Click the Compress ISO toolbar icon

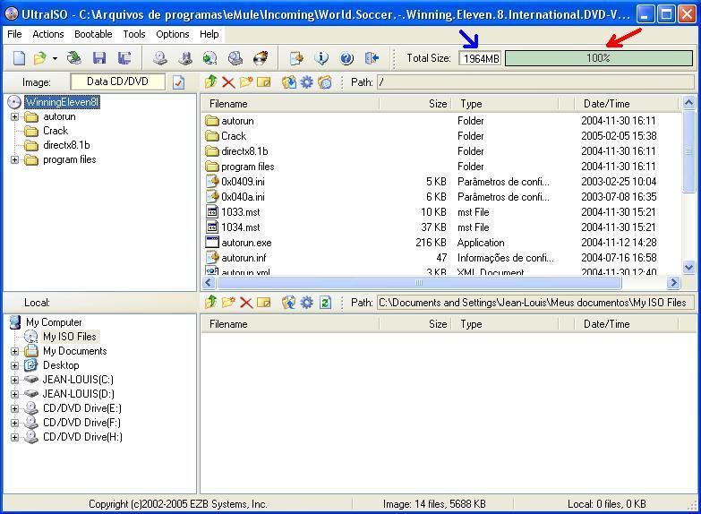coord(185,58)
